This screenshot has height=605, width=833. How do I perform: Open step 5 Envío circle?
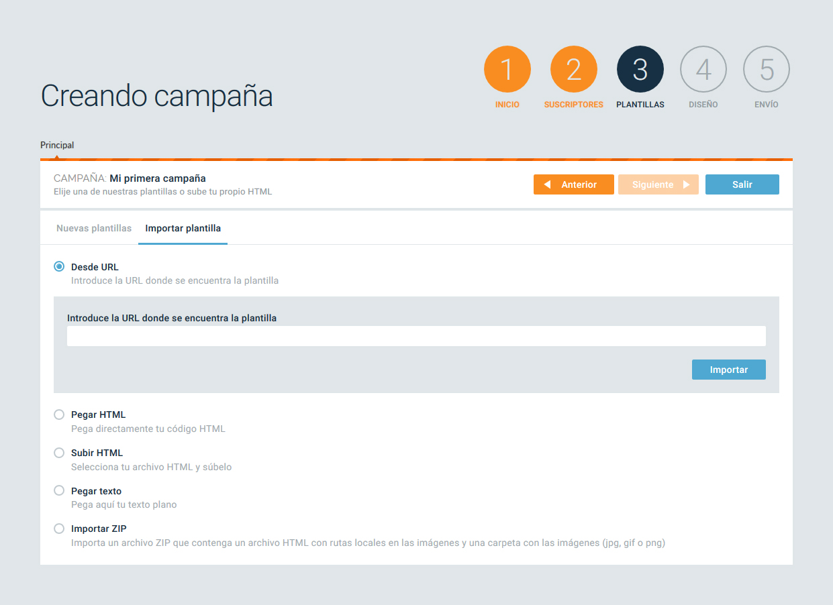coord(766,69)
